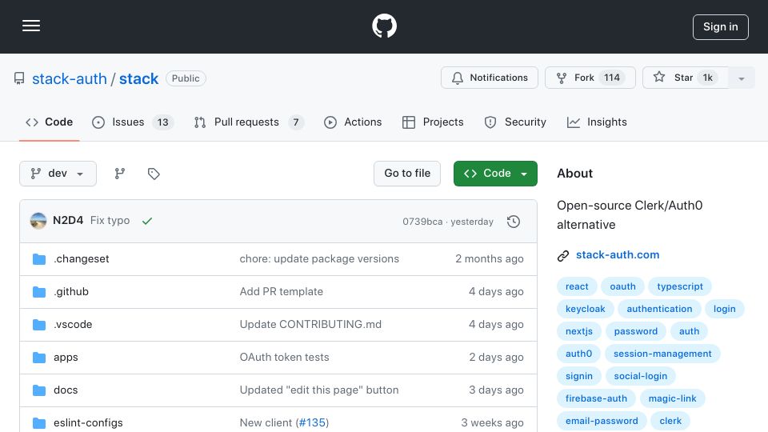Open N2D4 author profile name

point(68,221)
